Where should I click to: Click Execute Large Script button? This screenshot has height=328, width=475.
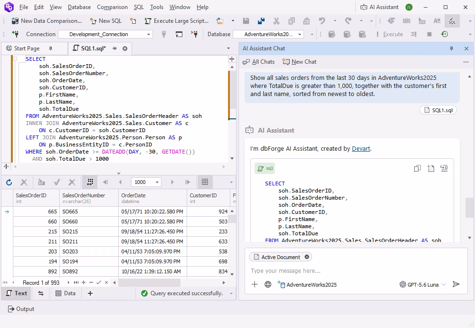point(177,21)
